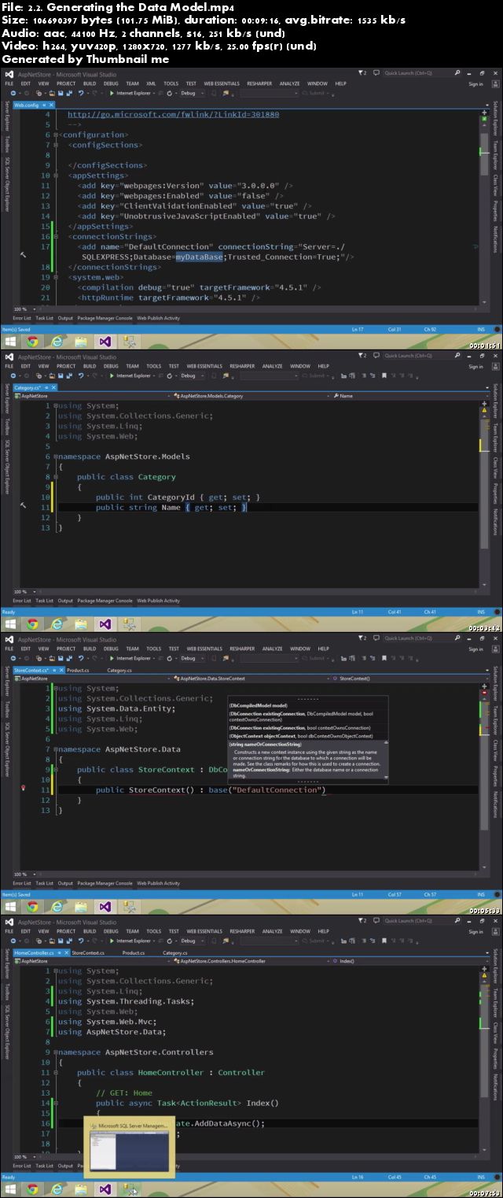Open AspNetStore.Data.StoreContext navigation dropdown
503x1198 pixels.
click(250, 678)
